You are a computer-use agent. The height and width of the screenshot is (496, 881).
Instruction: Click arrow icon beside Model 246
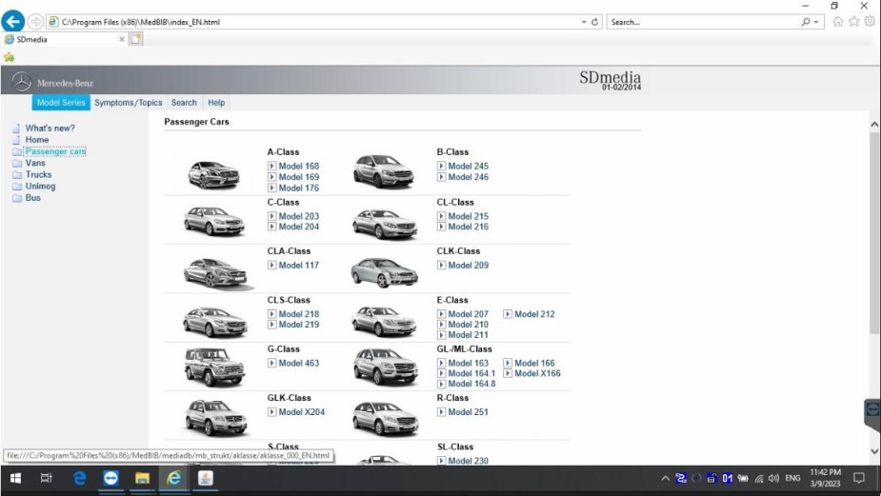442,177
